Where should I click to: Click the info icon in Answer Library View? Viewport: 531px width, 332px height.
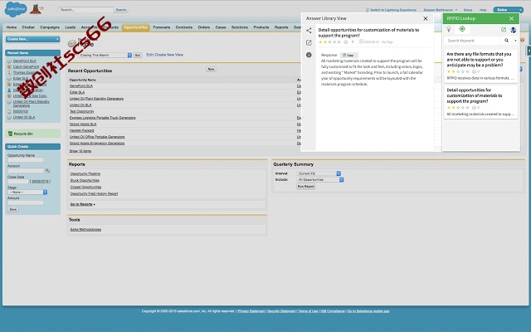tap(309, 55)
